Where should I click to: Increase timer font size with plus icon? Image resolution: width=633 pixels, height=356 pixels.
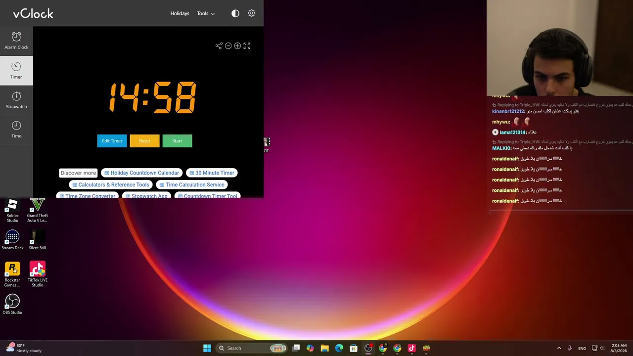coord(238,46)
